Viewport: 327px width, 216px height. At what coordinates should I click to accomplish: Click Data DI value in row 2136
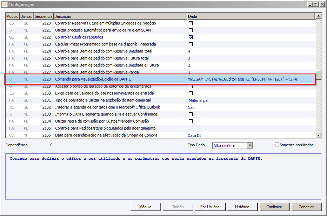[x=194, y=135]
